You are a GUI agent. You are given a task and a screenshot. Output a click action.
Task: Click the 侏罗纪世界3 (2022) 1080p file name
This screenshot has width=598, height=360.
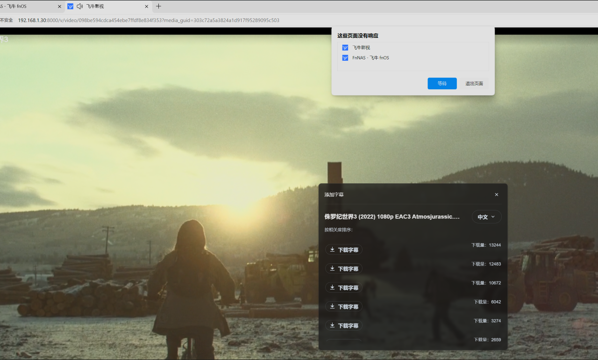click(392, 217)
